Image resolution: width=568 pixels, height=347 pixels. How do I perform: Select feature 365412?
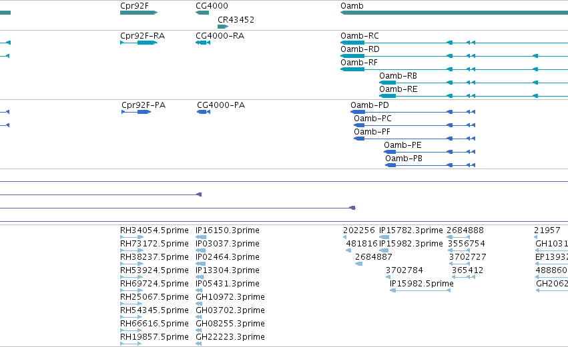463,277
